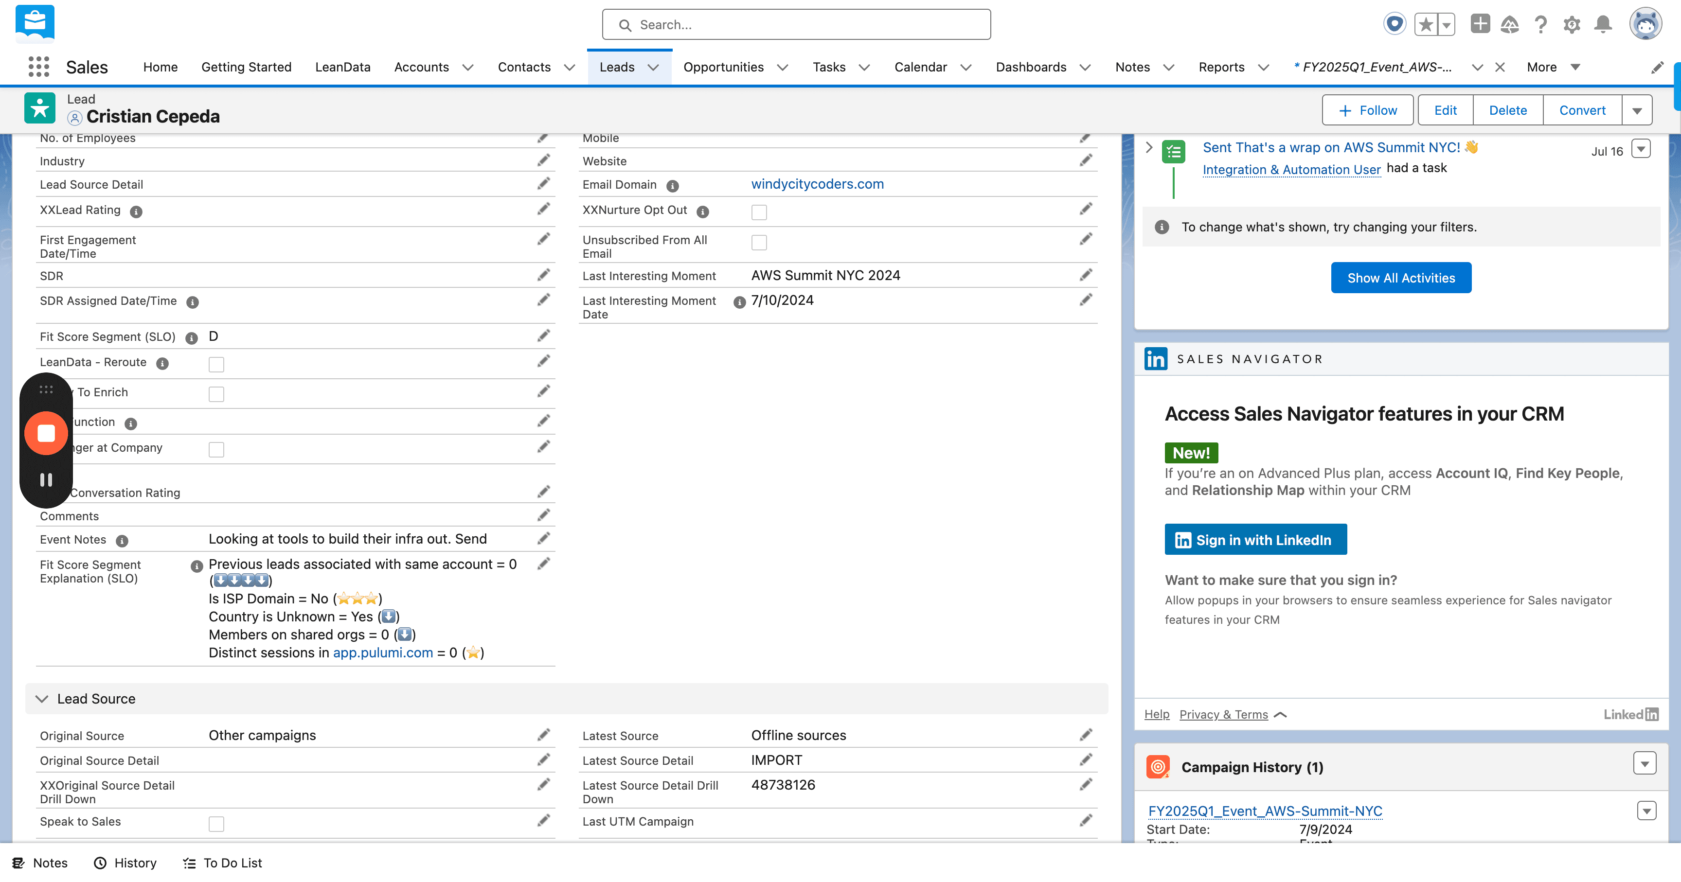
Task: Collapse the Lead Source section
Action: pyautogui.click(x=42, y=699)
